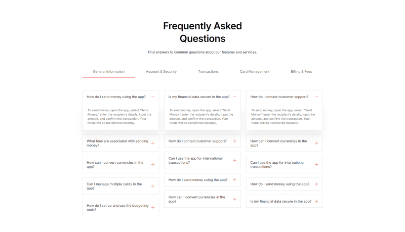Collapse 'How do I send money' minus icon

[x=153, y=97]
